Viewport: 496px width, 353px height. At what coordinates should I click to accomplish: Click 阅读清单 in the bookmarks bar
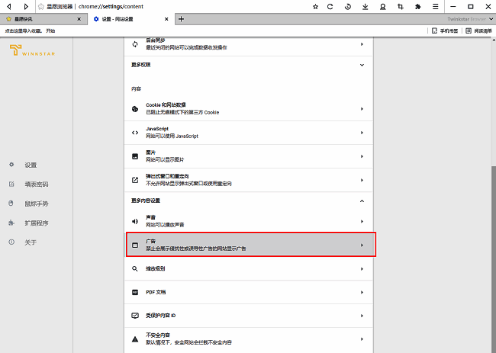478,31
